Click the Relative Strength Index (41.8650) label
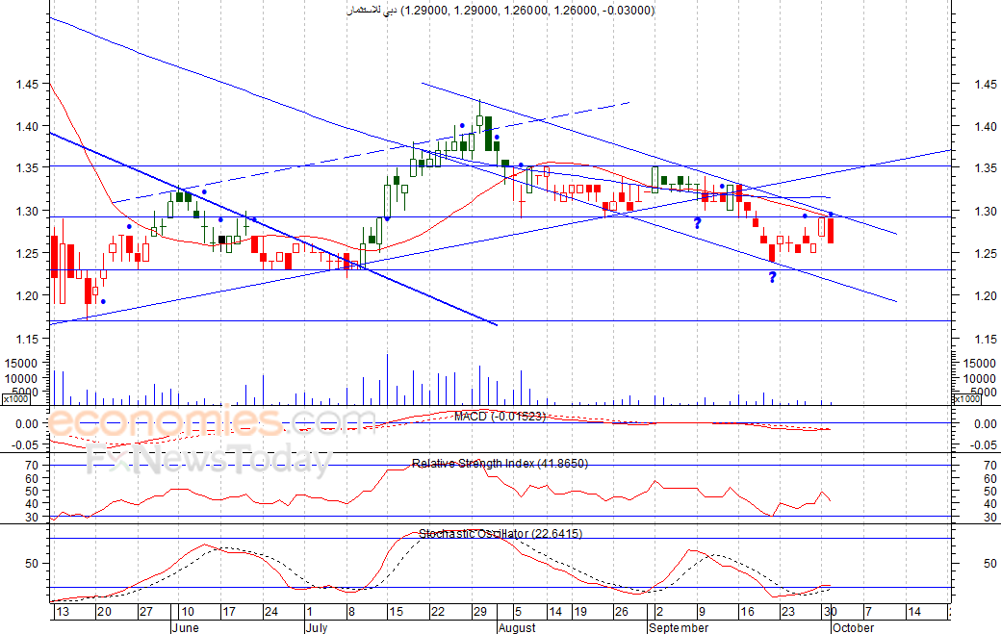 (500, 464)
